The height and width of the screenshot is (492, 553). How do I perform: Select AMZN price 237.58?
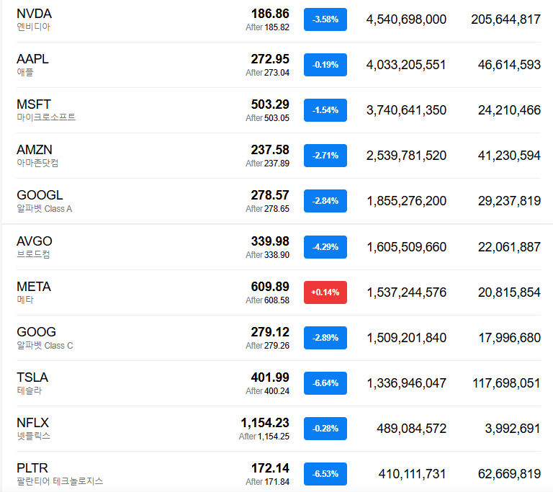tap(270, 150)
